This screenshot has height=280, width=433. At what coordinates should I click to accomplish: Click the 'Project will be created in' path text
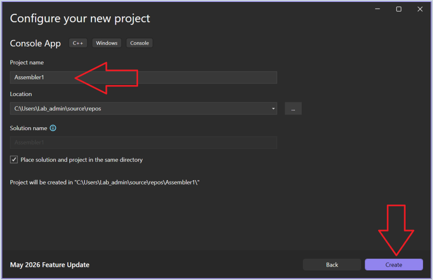105,183
